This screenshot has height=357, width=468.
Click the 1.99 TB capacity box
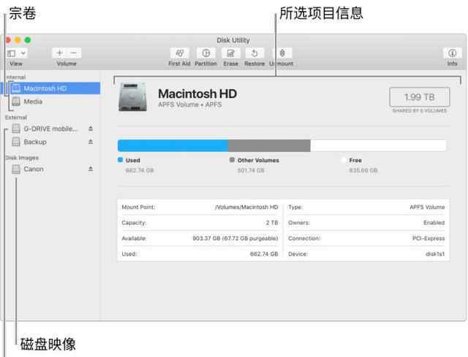tap(419, 97)
